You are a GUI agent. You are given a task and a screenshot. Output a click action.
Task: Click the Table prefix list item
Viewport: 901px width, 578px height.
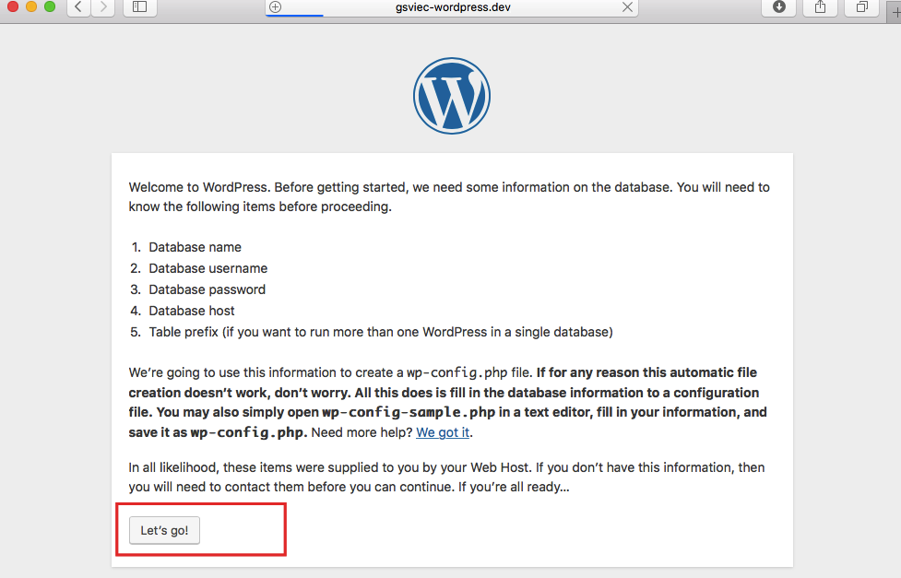click(380, 332)
